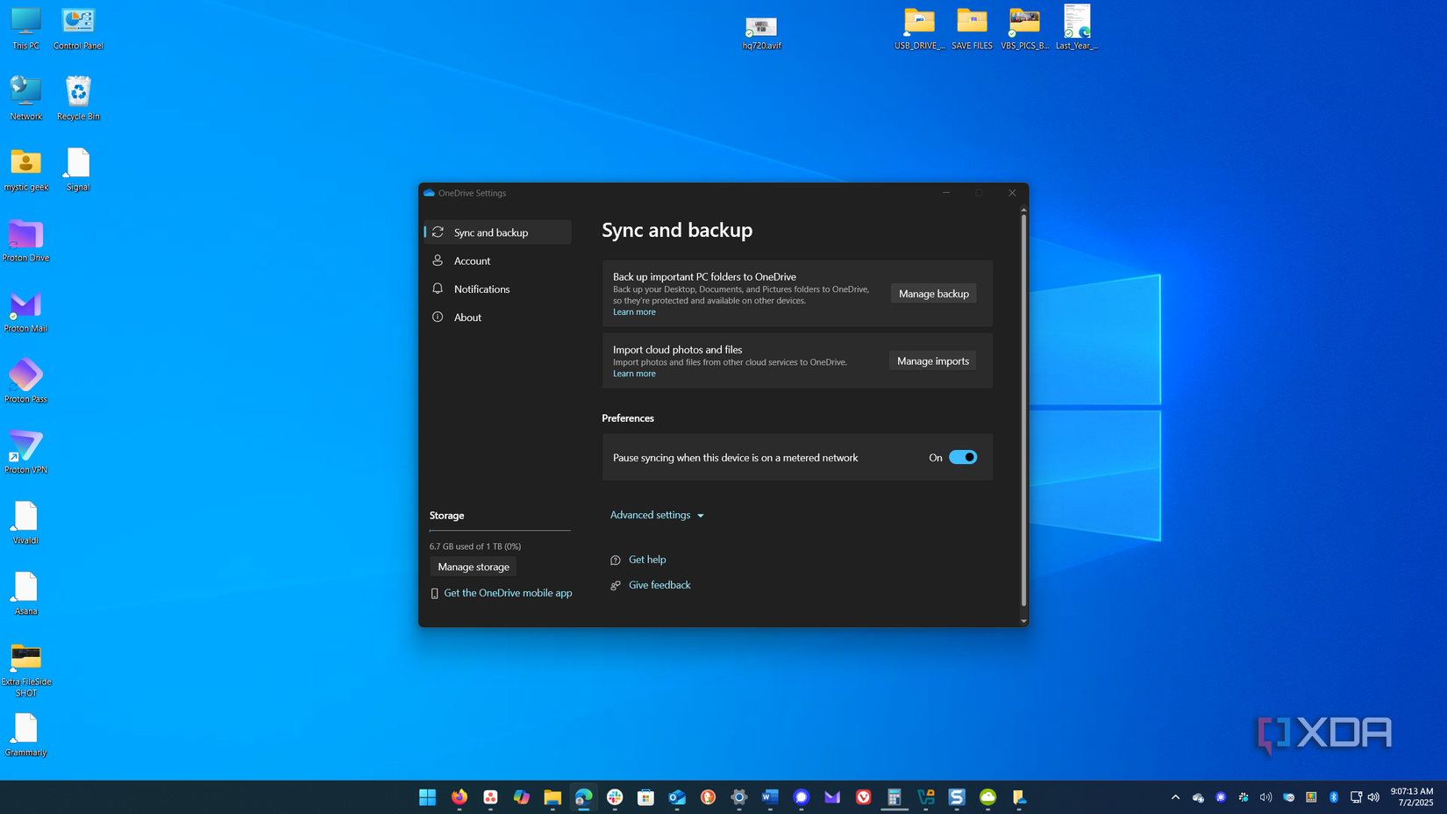Show hidden system tray icons chevron
Image resolution: width=1447 pixels, height=814 pixels.
click(x=1175, y=797)
